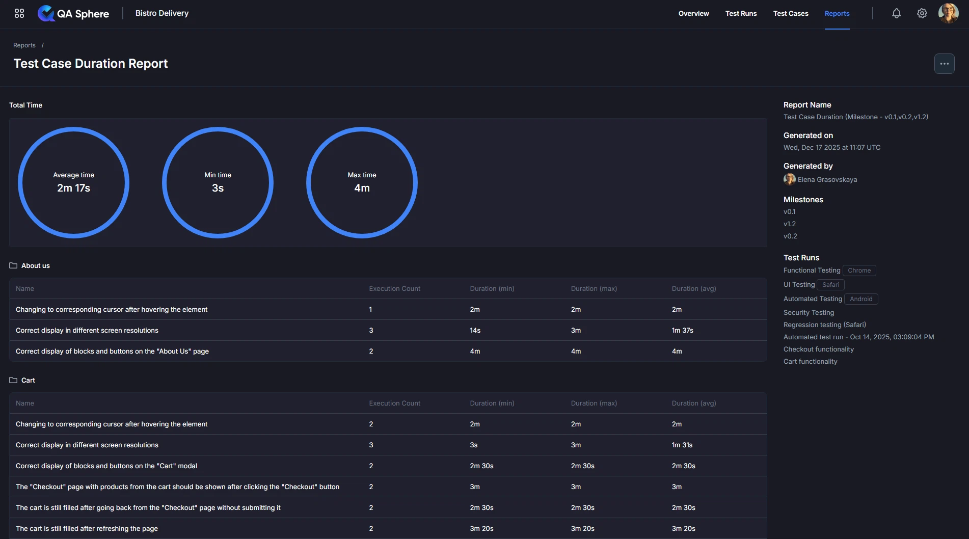
Task: Switch to the Overview tab
Action: [x=693, y=14]
